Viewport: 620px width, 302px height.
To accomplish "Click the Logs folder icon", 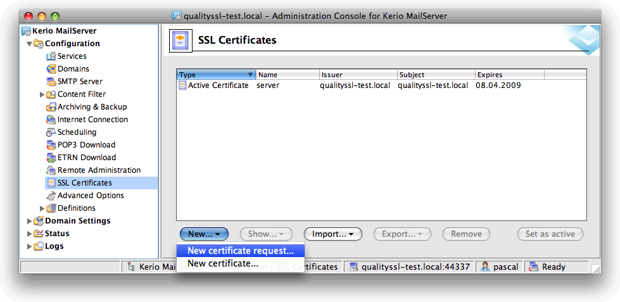I will click(x=39, y=246).
